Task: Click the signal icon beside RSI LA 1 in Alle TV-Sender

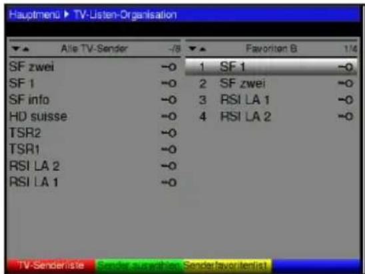Action: [x=169, y=182]
